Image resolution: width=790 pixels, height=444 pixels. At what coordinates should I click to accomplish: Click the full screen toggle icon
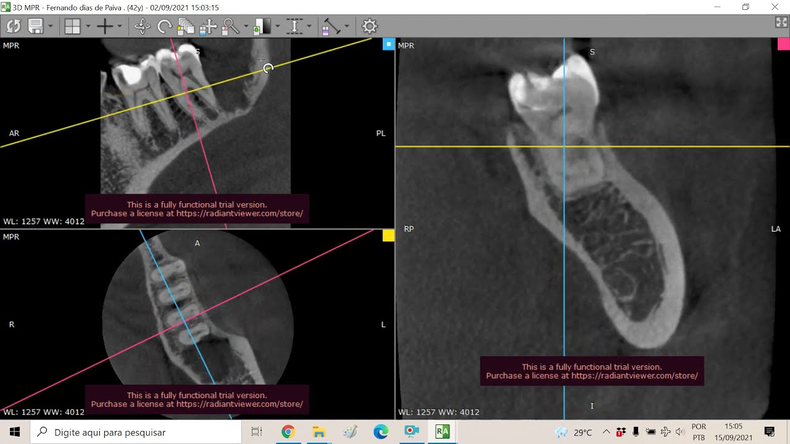[781, 23]
